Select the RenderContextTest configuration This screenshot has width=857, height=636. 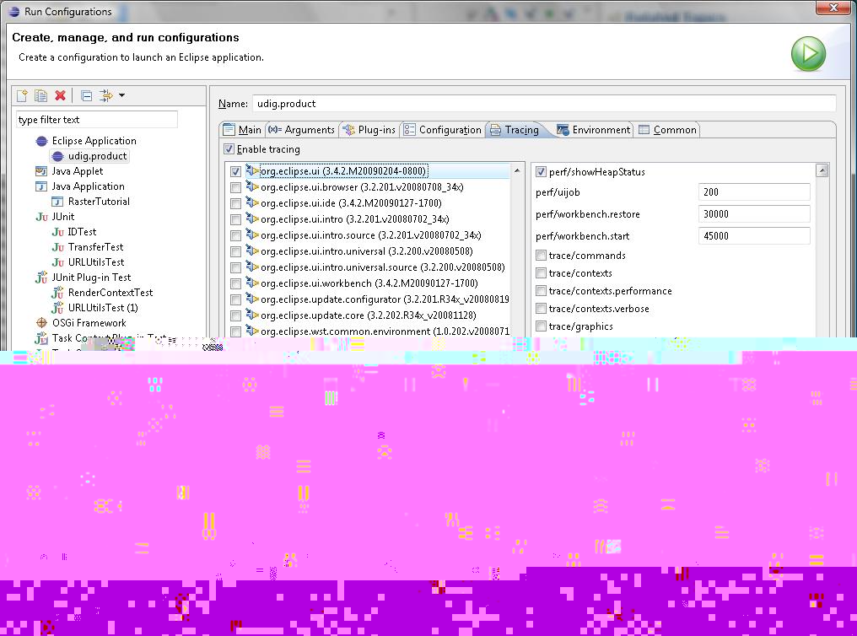pyautogui.click(x=110, y=293)
